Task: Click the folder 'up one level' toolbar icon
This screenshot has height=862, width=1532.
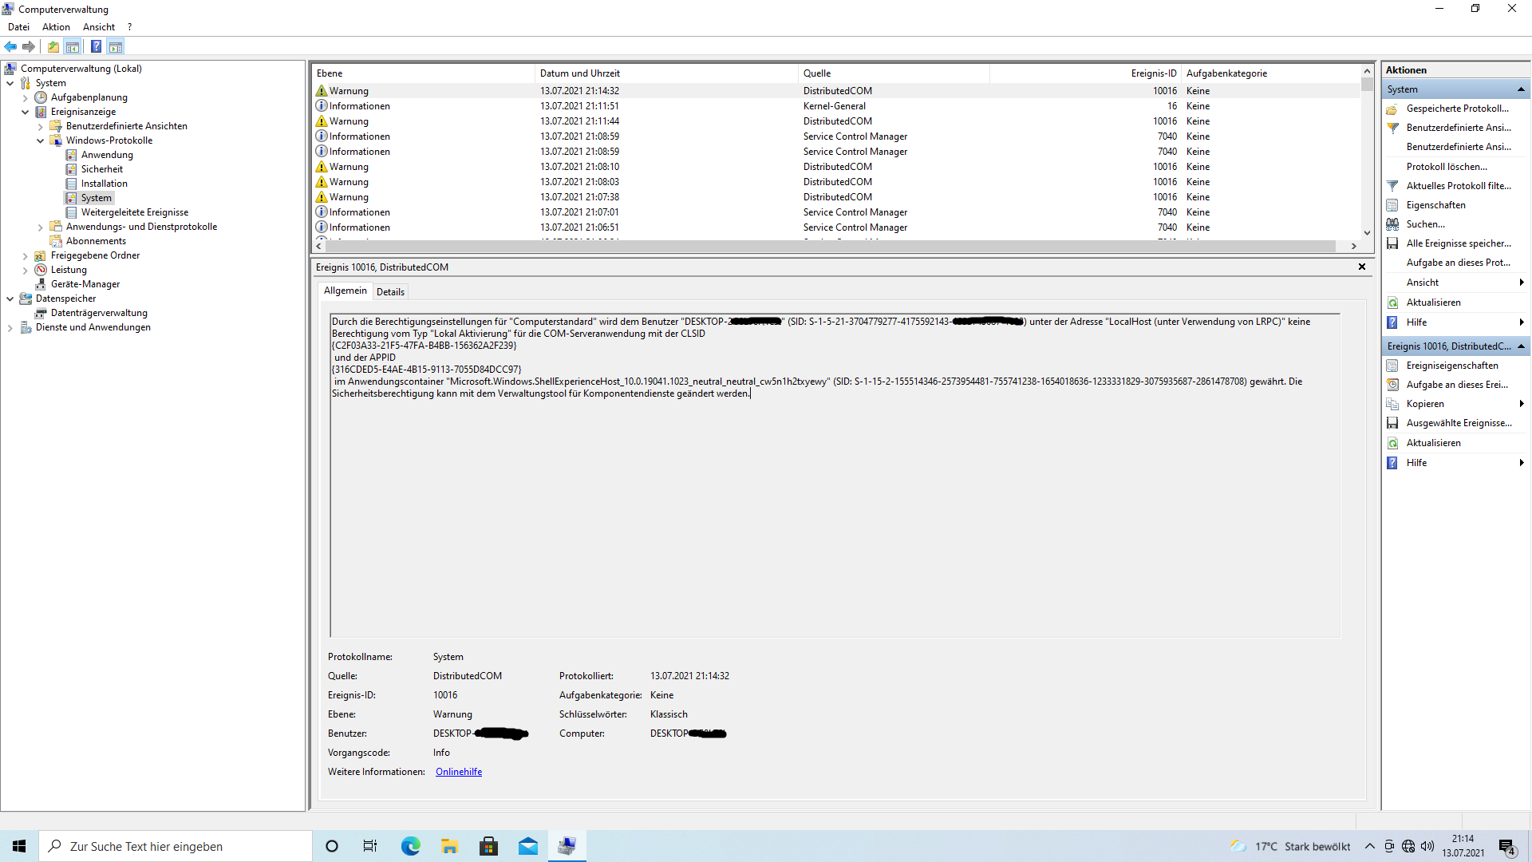Action: tap(53, 46)
